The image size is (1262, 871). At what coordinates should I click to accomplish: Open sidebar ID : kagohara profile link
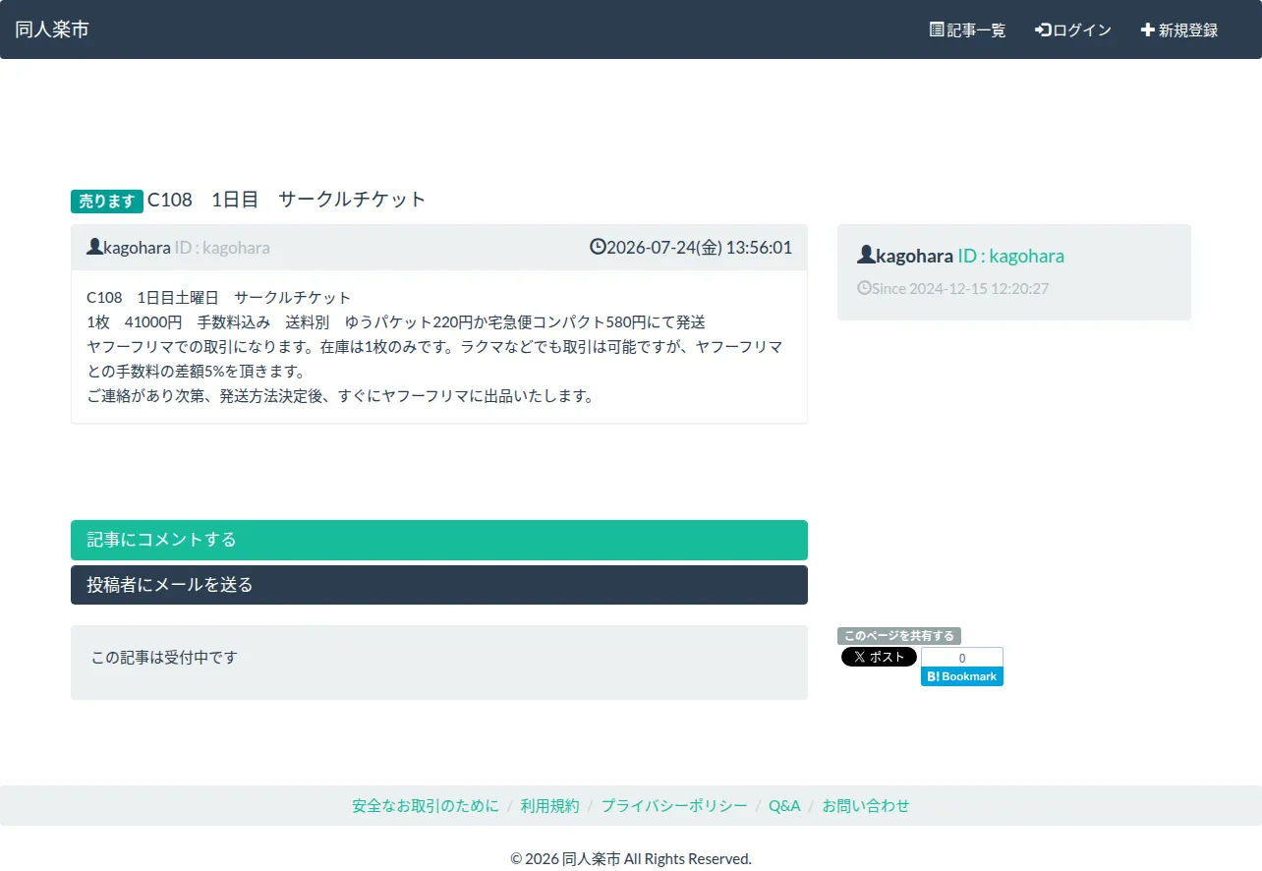pyautogui.click(x=1010, y=256)
